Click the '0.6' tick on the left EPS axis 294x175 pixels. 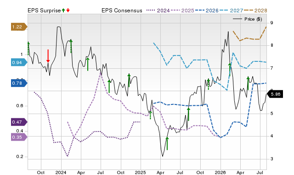point(20,106)
